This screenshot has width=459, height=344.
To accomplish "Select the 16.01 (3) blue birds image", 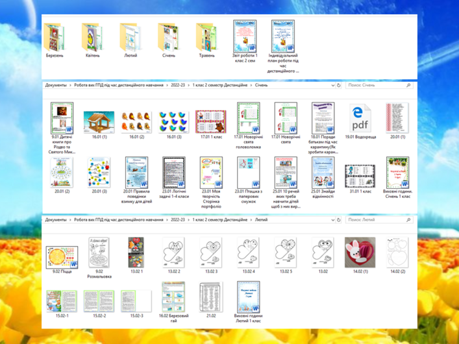I will coord(173,122).
